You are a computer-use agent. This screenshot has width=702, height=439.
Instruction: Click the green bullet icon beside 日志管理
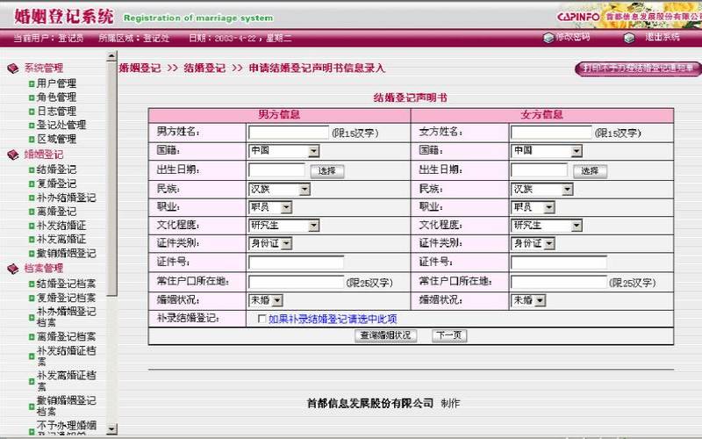tap(32, 112)
